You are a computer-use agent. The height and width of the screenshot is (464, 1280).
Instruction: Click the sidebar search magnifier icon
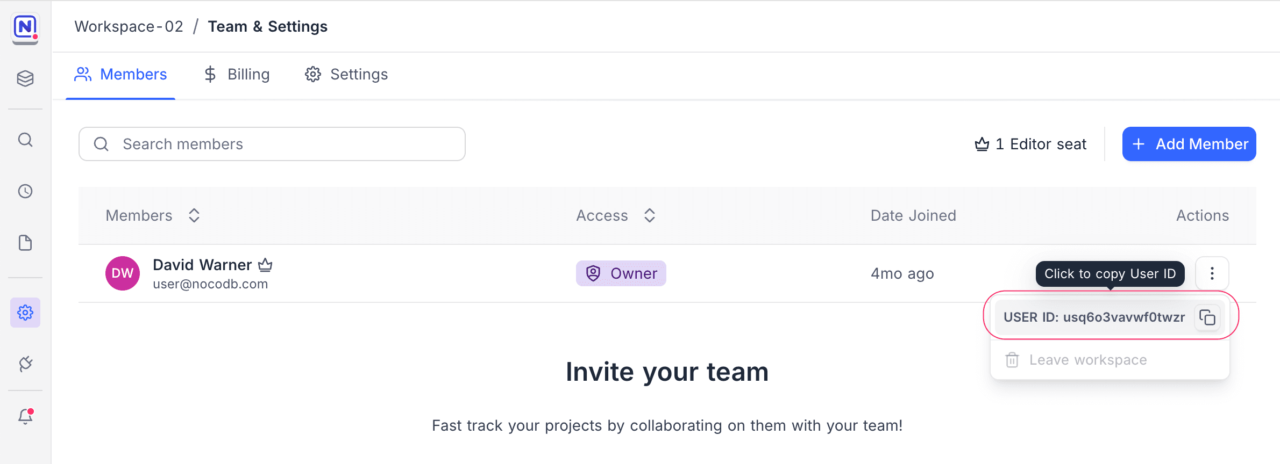pos(25,140)
